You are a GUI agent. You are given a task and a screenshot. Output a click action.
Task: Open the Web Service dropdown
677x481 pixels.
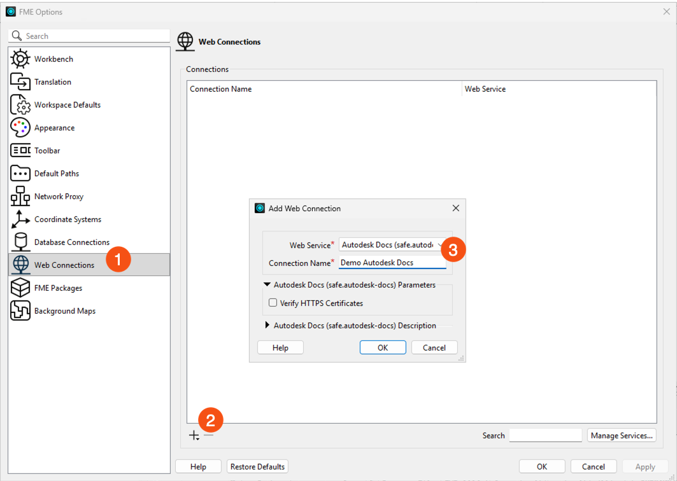click(x=392, y=244)
